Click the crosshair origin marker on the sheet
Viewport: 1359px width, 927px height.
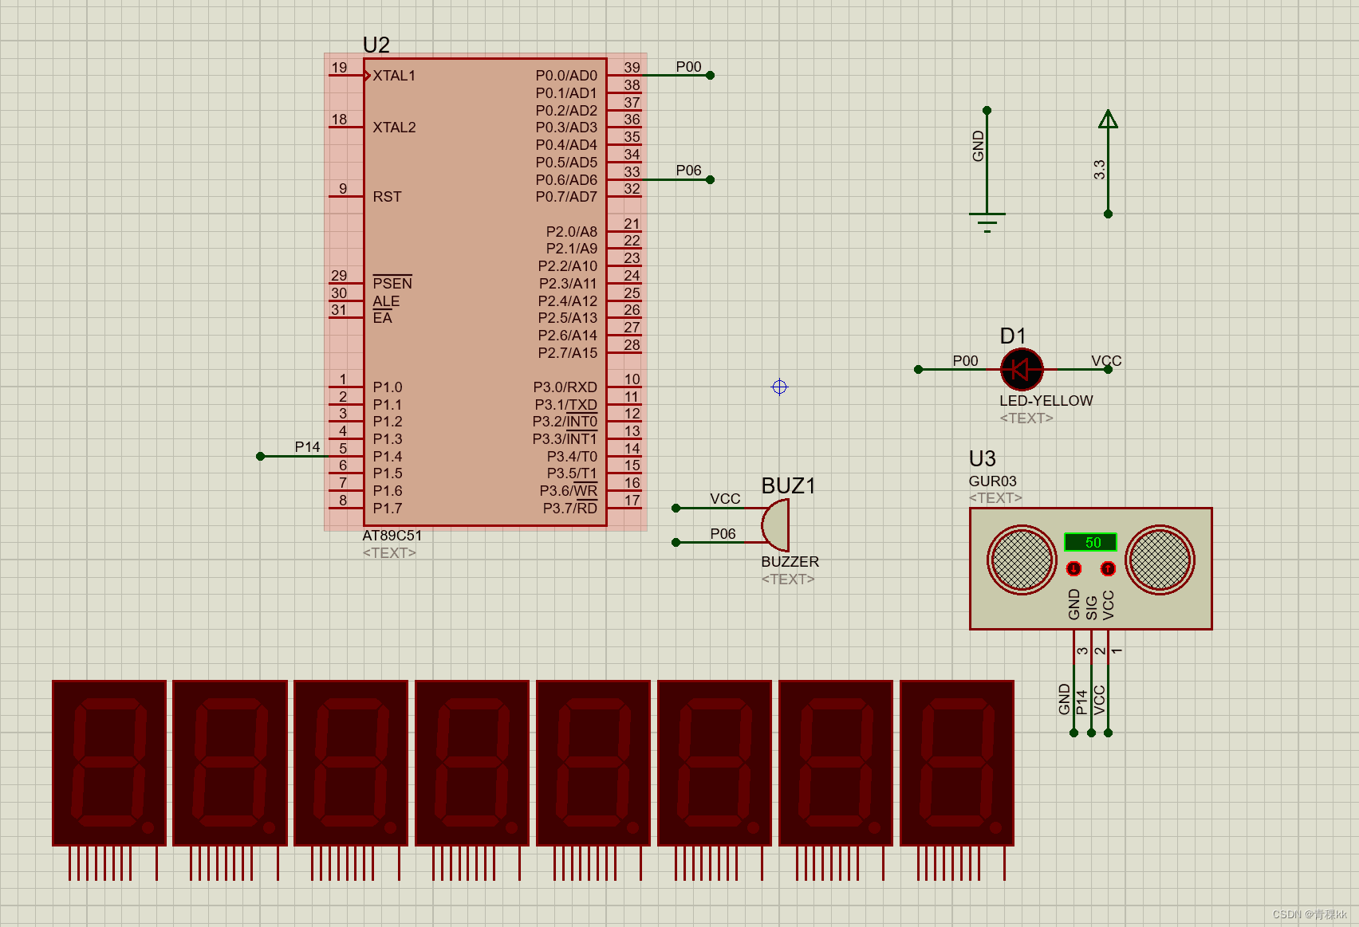[779, 387]
